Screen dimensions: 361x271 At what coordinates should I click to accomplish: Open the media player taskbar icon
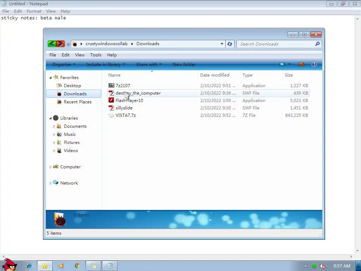click(x=61, y=266)
